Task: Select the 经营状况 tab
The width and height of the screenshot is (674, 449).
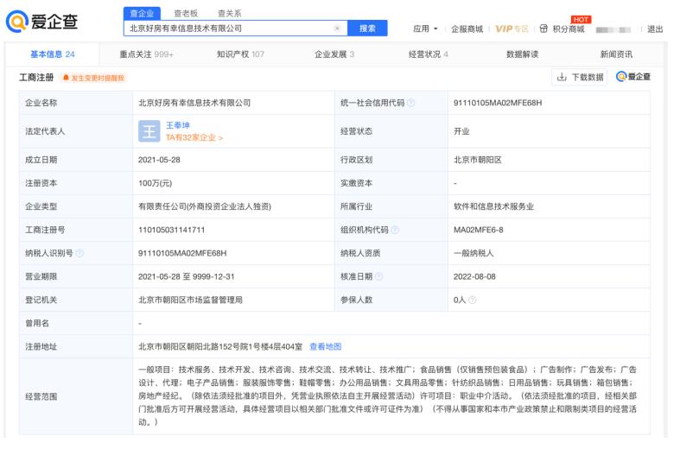Action: pos(428,54)
